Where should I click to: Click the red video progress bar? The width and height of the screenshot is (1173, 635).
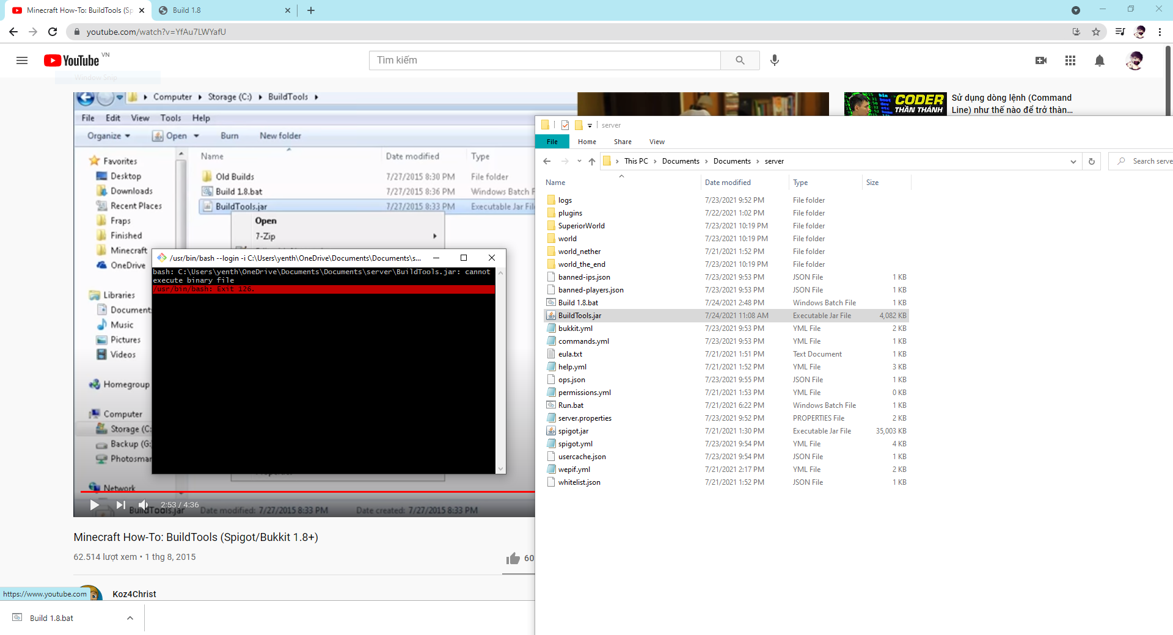(305, 492)
